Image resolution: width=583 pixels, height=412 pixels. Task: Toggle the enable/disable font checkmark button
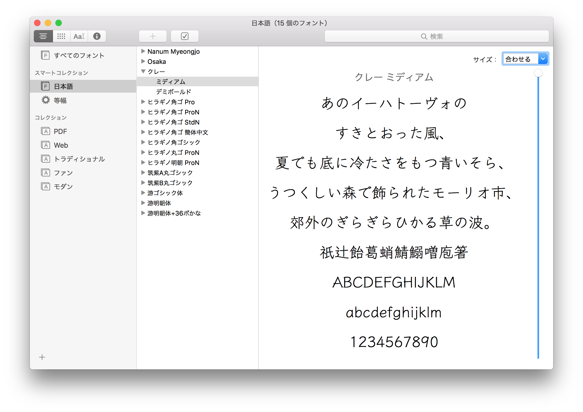(x=185, y=36)
